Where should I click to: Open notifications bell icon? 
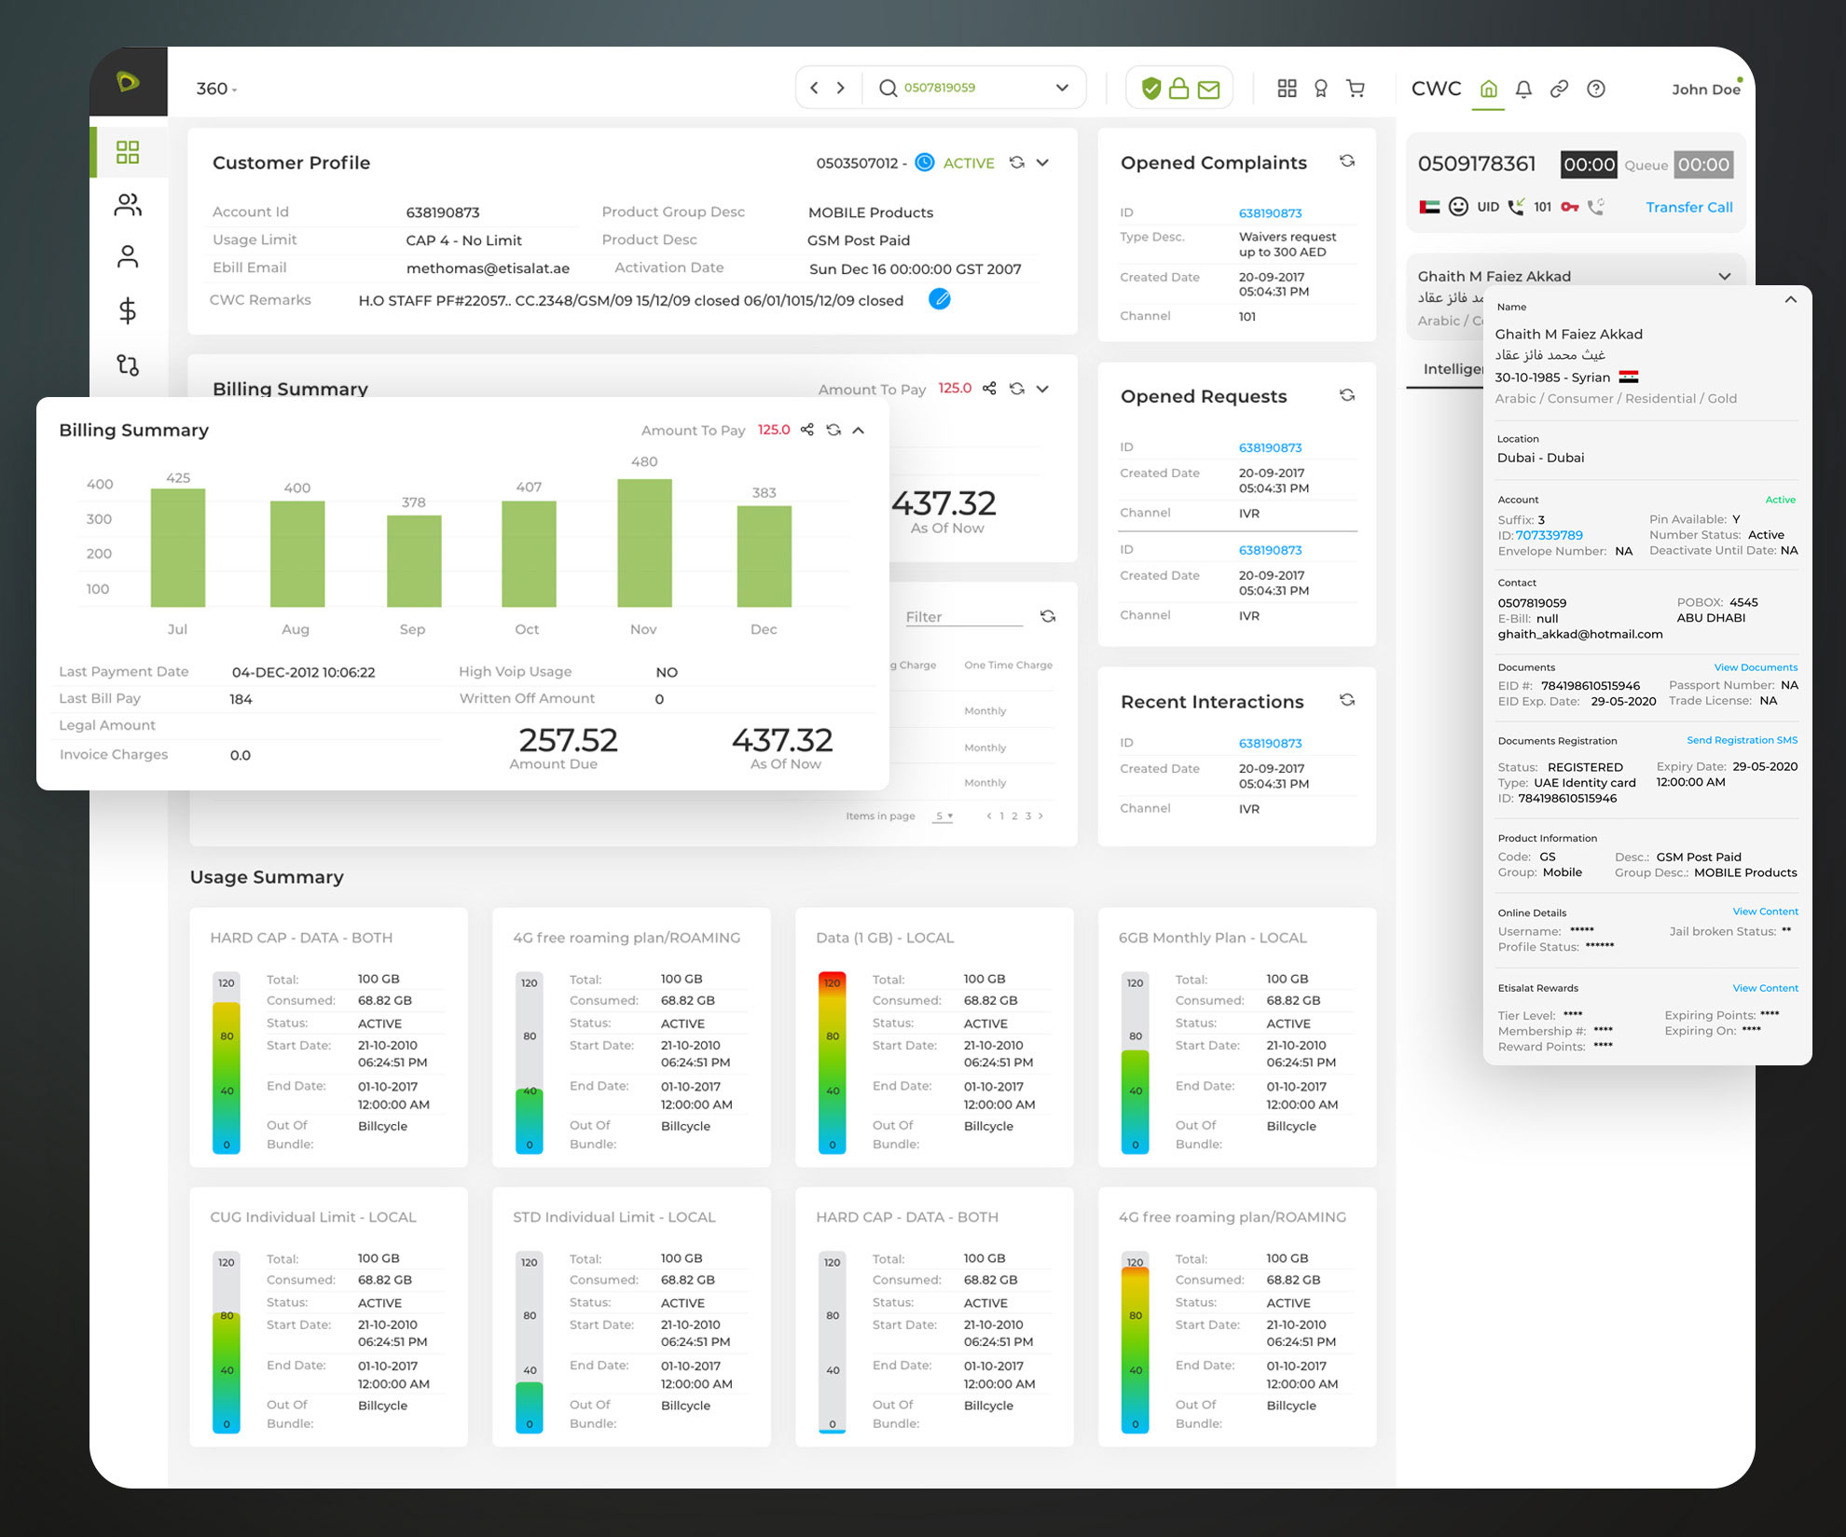[x=1523, y=89]
